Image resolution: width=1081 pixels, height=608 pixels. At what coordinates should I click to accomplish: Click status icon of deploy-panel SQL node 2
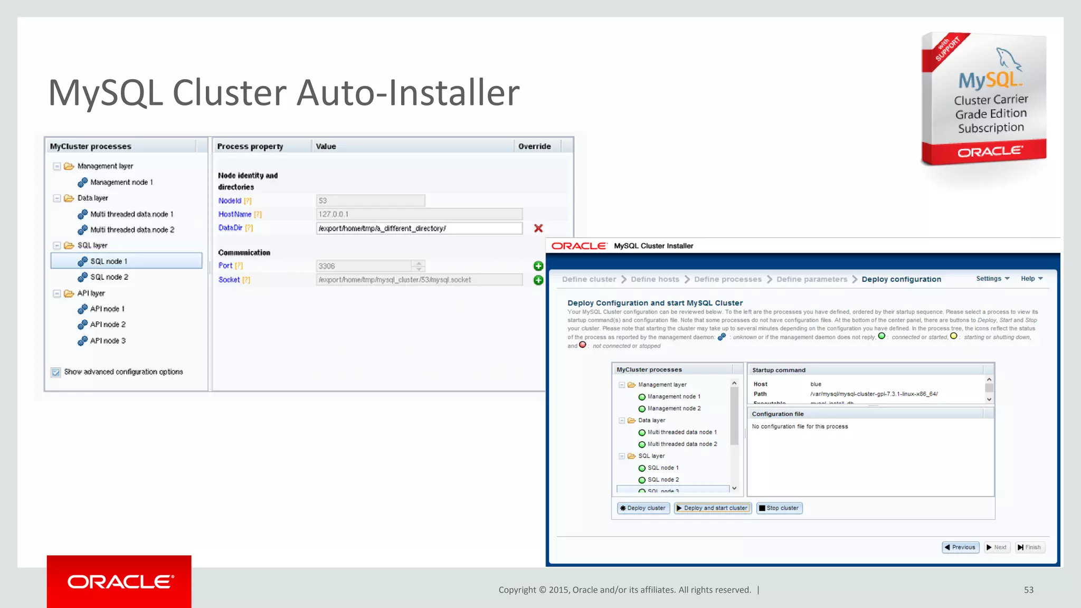(x=642, y=480)
